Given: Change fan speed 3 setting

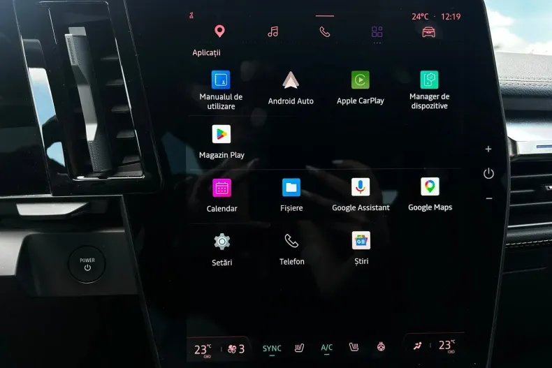Looking at the screenshot, I should point(236,349).
